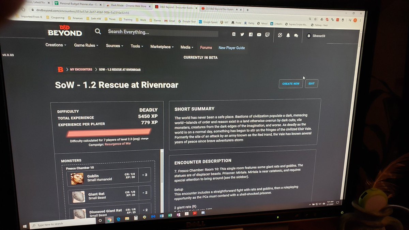Click the Search Everything input field
Viewport: 409px width, 230px height.
click(163, 32)
